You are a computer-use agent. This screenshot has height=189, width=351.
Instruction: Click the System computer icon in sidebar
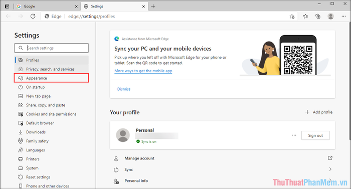click(21, 168)
